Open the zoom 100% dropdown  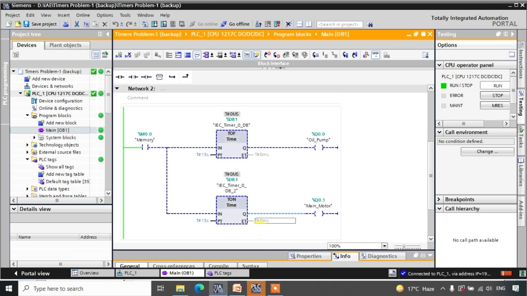385,246
